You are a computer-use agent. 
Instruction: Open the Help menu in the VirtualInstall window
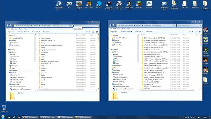pos(128,29)
